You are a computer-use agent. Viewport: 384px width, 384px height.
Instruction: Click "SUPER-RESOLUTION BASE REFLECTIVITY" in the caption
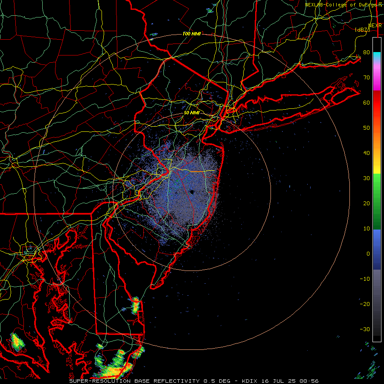(134, 381)
